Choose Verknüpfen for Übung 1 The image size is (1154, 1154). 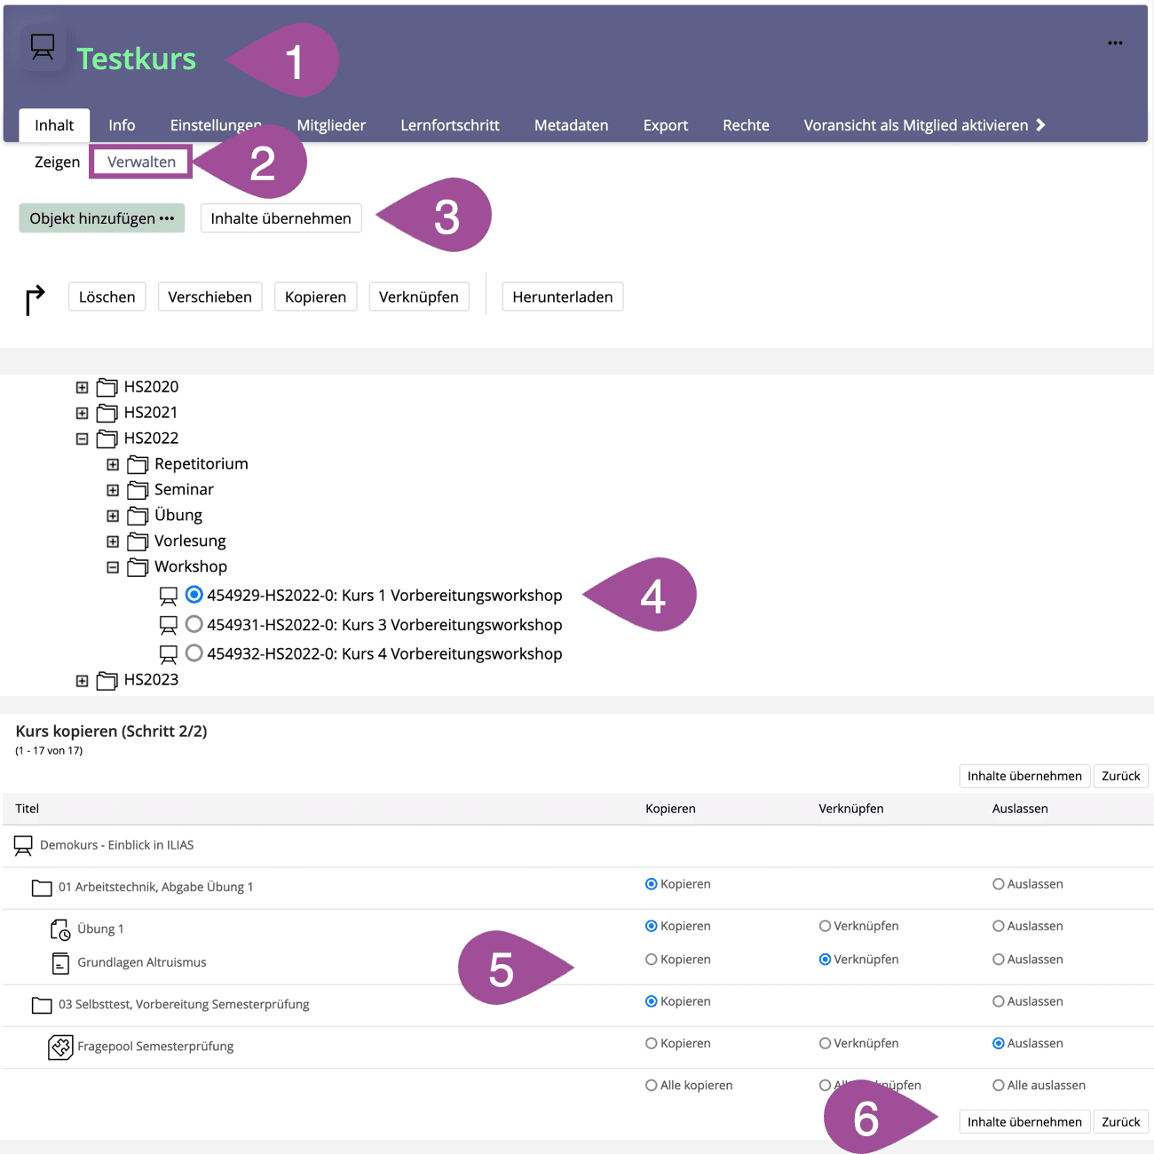[x=826, y=926]
